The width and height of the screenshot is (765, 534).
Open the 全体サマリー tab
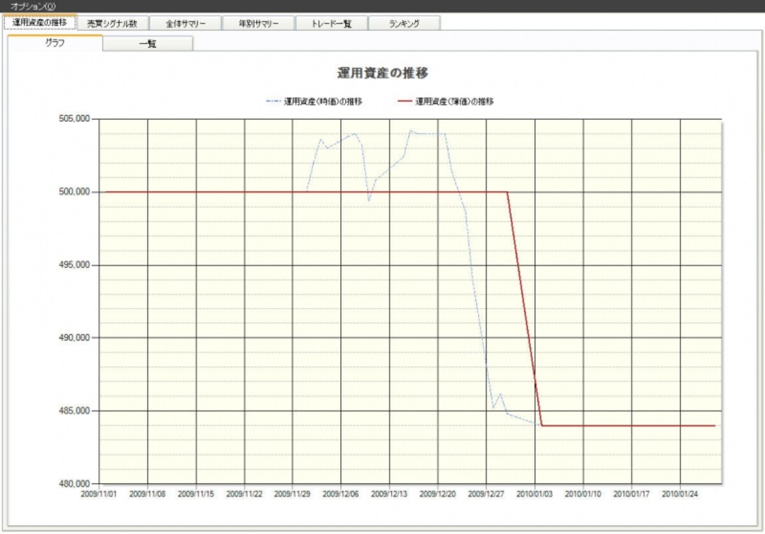click(x=185, y=23)
